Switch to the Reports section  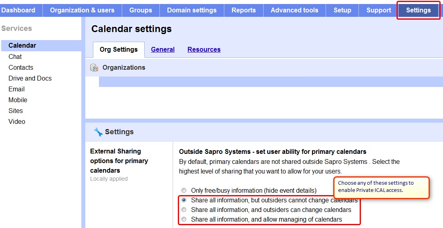244,10
